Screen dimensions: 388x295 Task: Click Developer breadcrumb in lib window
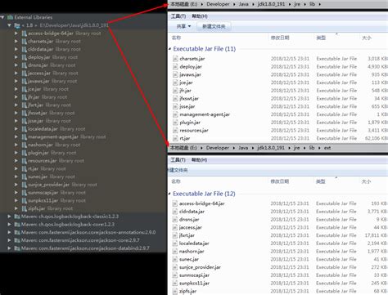(x=218, y=4)
